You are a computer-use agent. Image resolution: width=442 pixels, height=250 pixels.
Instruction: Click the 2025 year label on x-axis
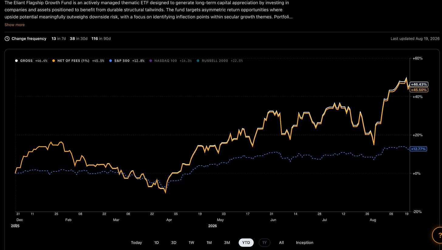(15, 226)
